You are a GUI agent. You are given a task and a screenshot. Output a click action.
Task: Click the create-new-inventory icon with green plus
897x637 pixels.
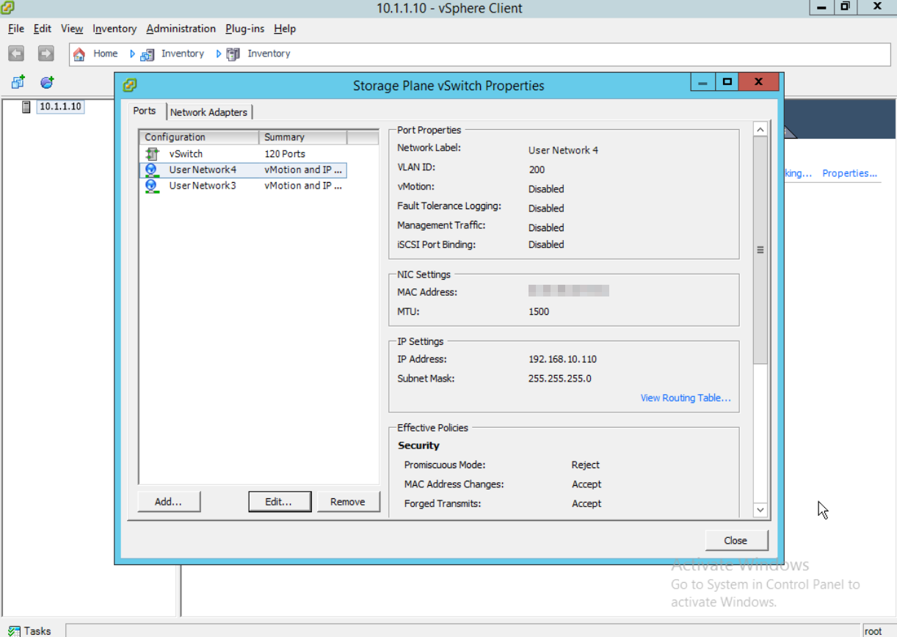(x=17, y=81)
